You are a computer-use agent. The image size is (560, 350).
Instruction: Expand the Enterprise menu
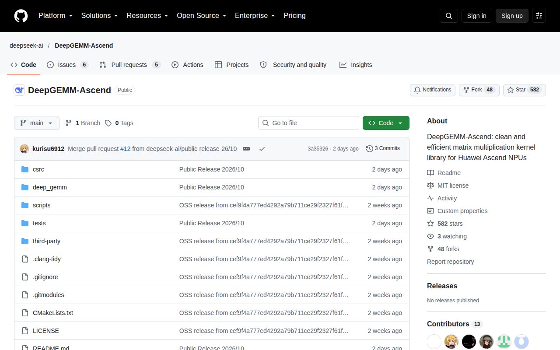click(255, 16)
